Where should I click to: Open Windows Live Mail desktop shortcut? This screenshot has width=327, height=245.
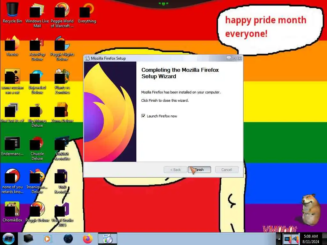point(37,15)
